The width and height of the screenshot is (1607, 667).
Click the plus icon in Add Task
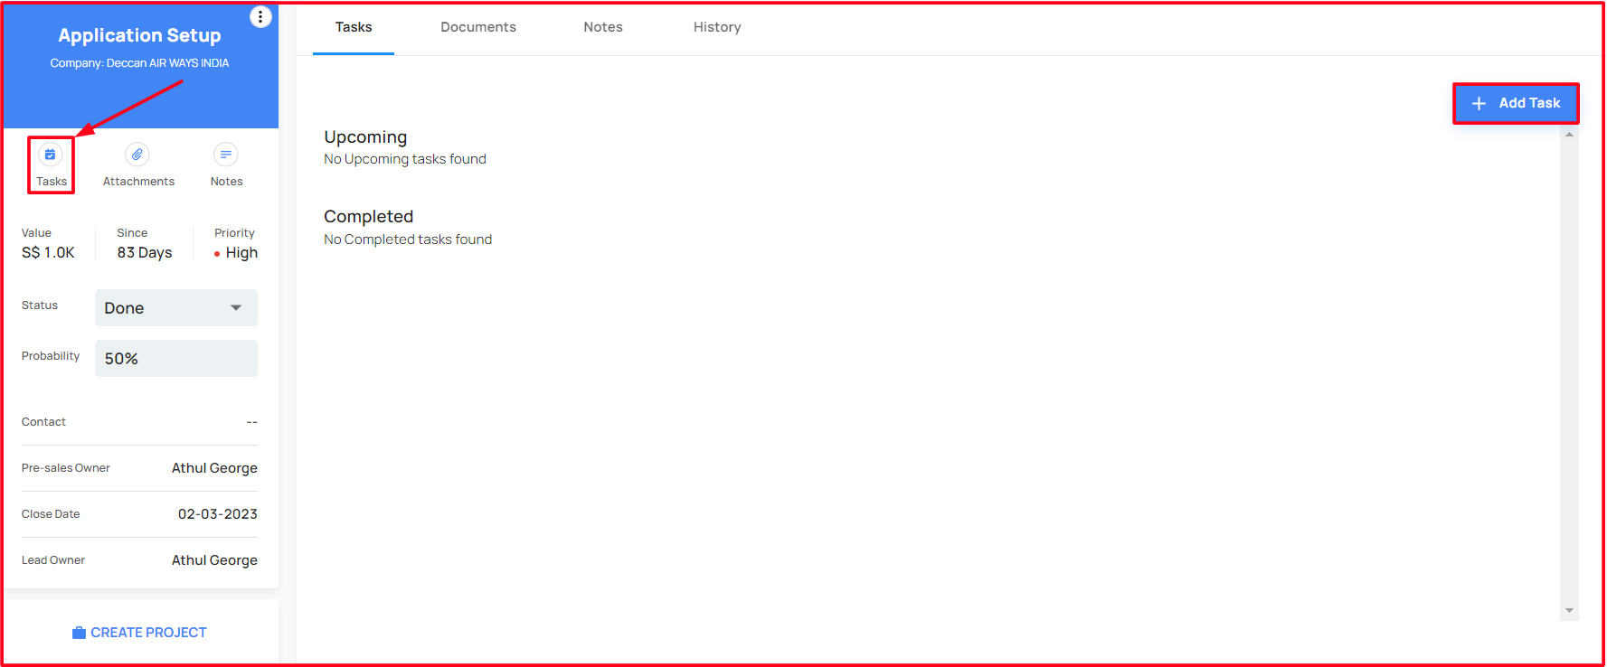pos(1479,104)
